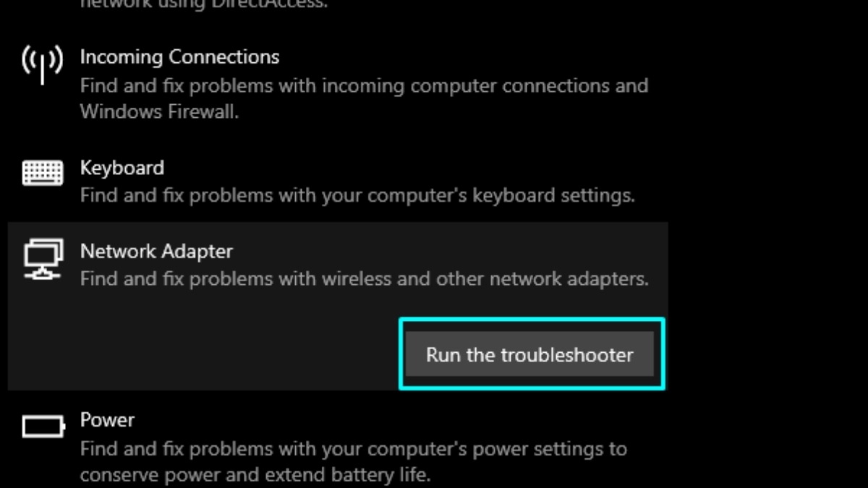
Task: Click the Keyboard settings description text
Action: pos(357,195)
